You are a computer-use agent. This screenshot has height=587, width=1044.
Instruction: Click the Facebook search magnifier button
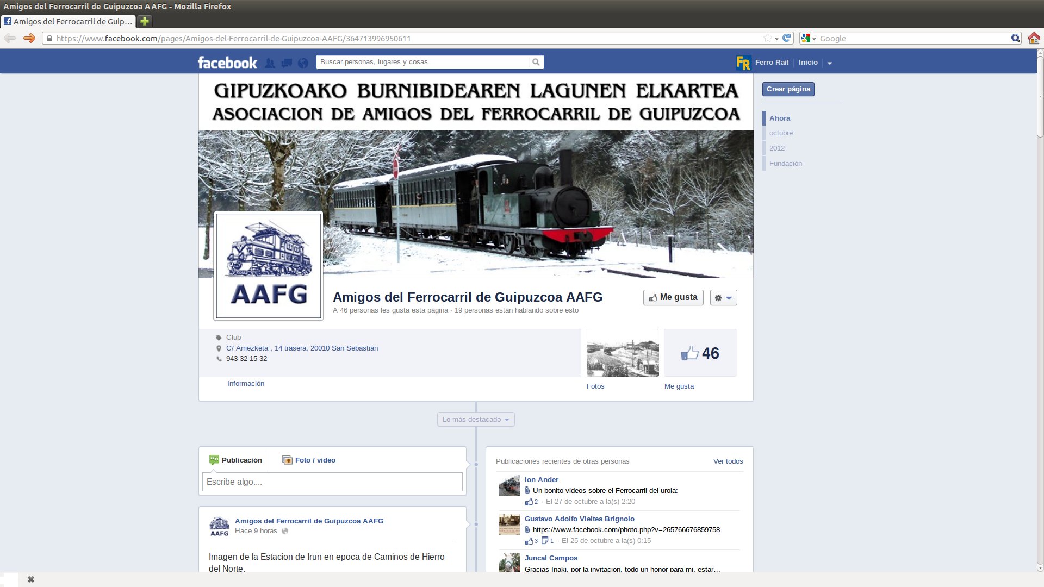[536, 62]
